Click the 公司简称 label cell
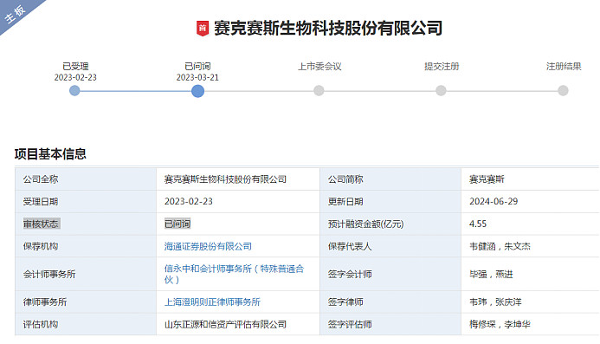Screen dimensions: 600x344 point(390,179)
